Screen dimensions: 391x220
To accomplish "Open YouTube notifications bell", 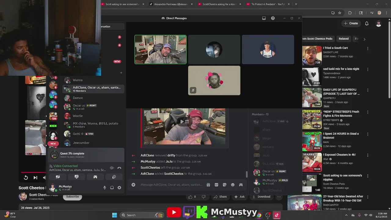I will coord(367,24).
